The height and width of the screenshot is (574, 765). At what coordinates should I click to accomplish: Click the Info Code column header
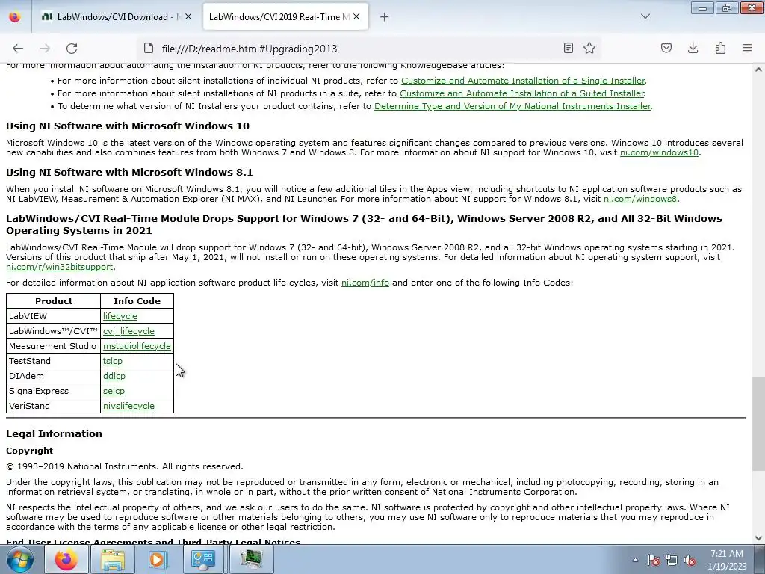coord(137,301)
